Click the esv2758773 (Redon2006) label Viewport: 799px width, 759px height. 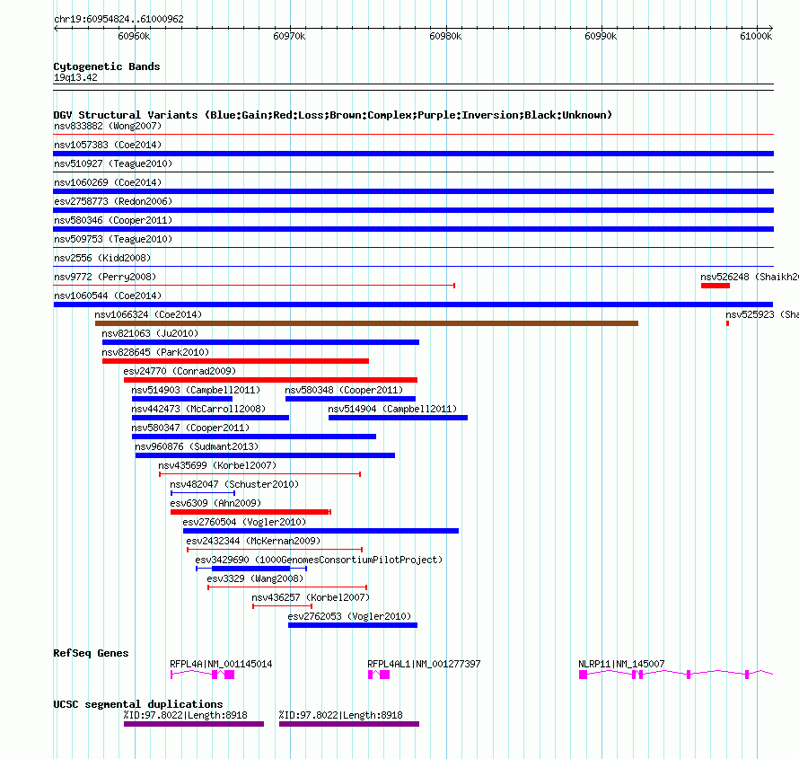pos(113,201)
